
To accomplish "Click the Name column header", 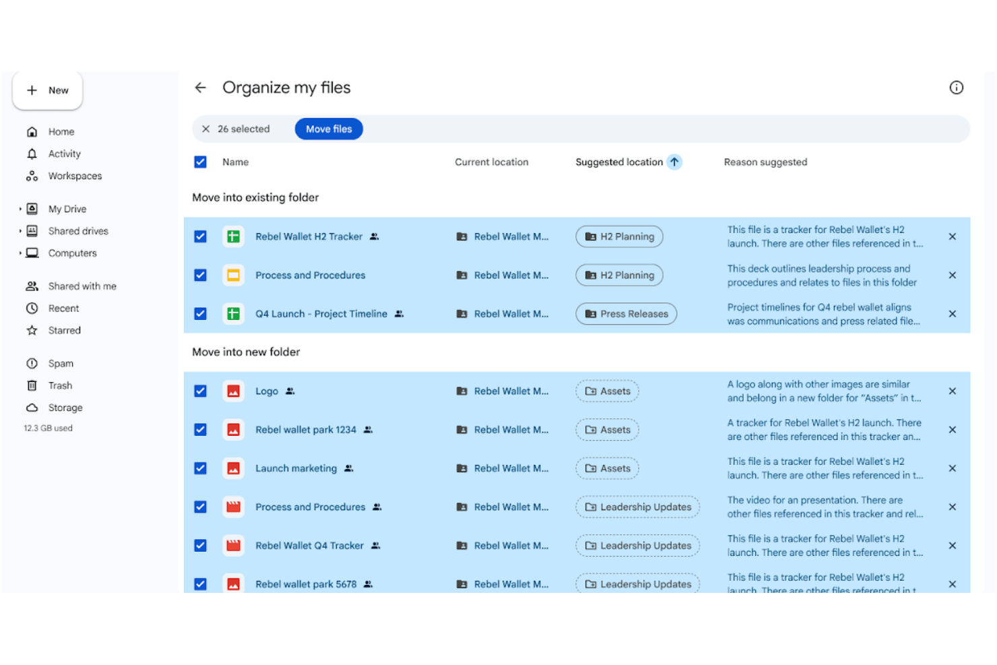I will click(x=236, y=162).
